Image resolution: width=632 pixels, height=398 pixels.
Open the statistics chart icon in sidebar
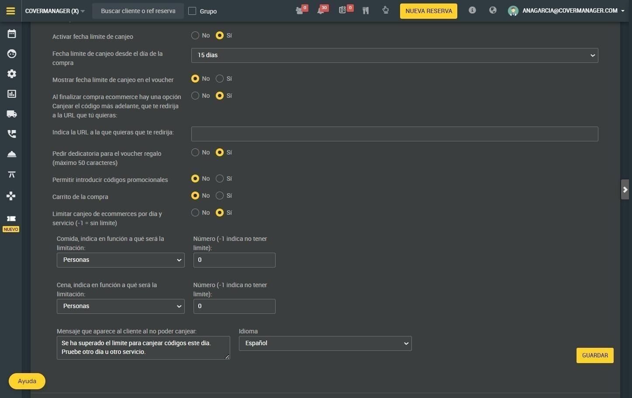(x=12, y=94)
